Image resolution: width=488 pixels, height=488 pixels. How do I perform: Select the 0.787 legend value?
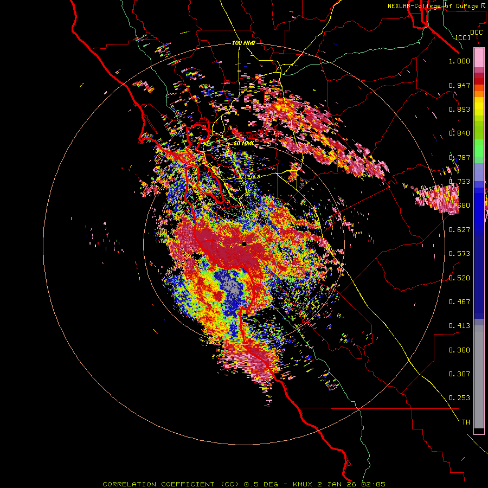(x=459, y=157)
